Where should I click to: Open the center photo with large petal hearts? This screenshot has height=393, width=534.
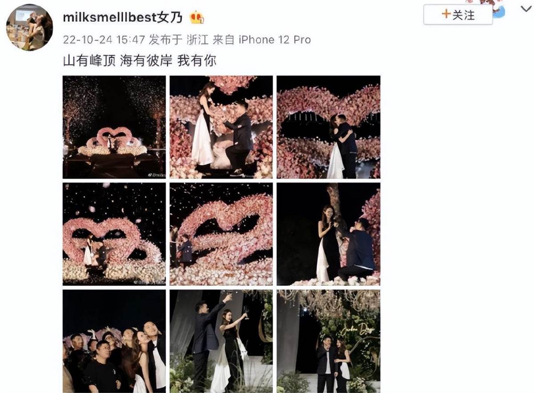(221, 234)
